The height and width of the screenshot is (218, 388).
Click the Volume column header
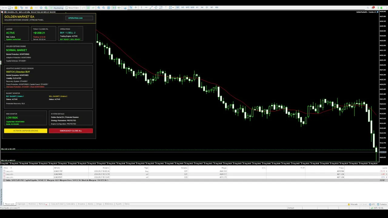point(184,168)
